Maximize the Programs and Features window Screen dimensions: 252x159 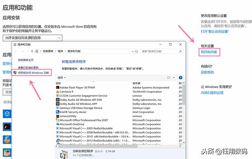pos(170,44)
